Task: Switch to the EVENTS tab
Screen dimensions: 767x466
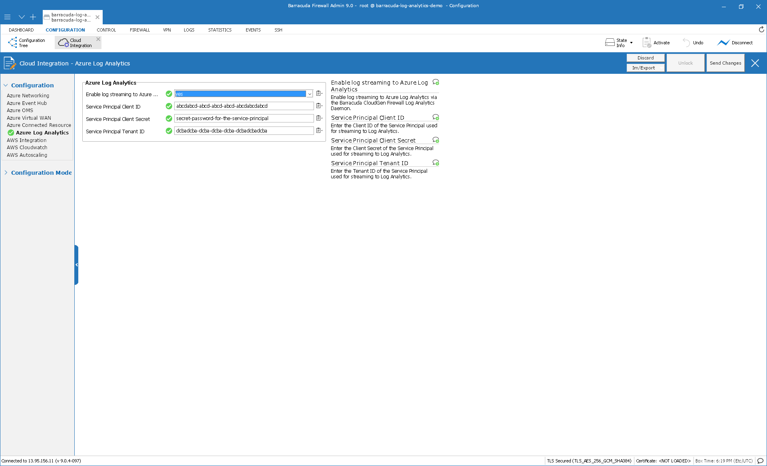Action: tap(253, 30)
